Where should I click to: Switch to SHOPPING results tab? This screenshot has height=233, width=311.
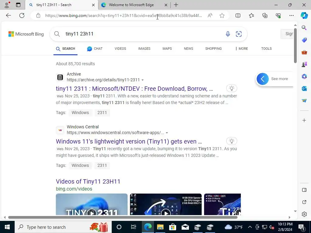pos(214,49)
